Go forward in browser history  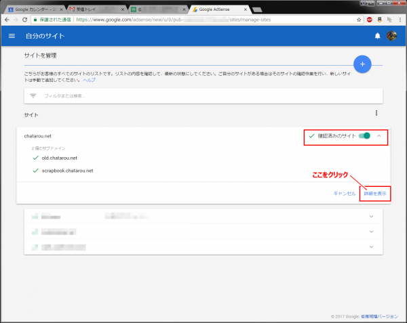16,20
